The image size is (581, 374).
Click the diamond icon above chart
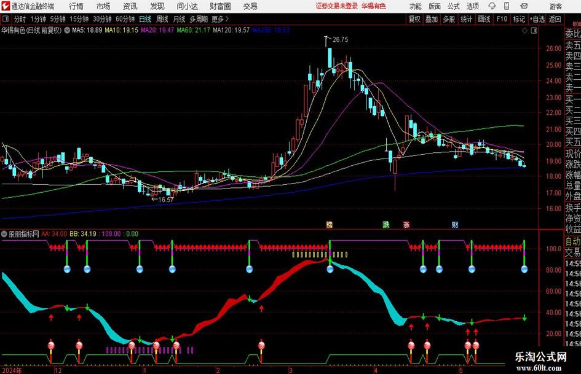click(x=524, y=31)
